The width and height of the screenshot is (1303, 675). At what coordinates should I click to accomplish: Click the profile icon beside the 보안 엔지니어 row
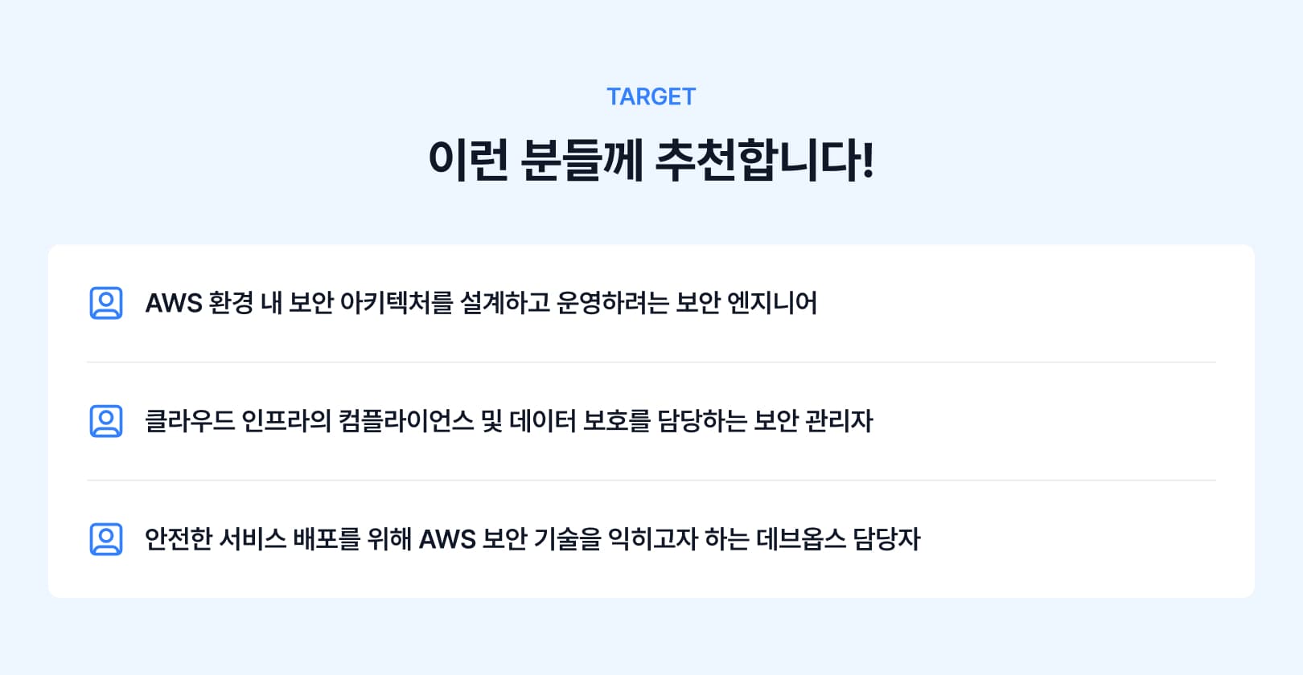click(106, 303)
